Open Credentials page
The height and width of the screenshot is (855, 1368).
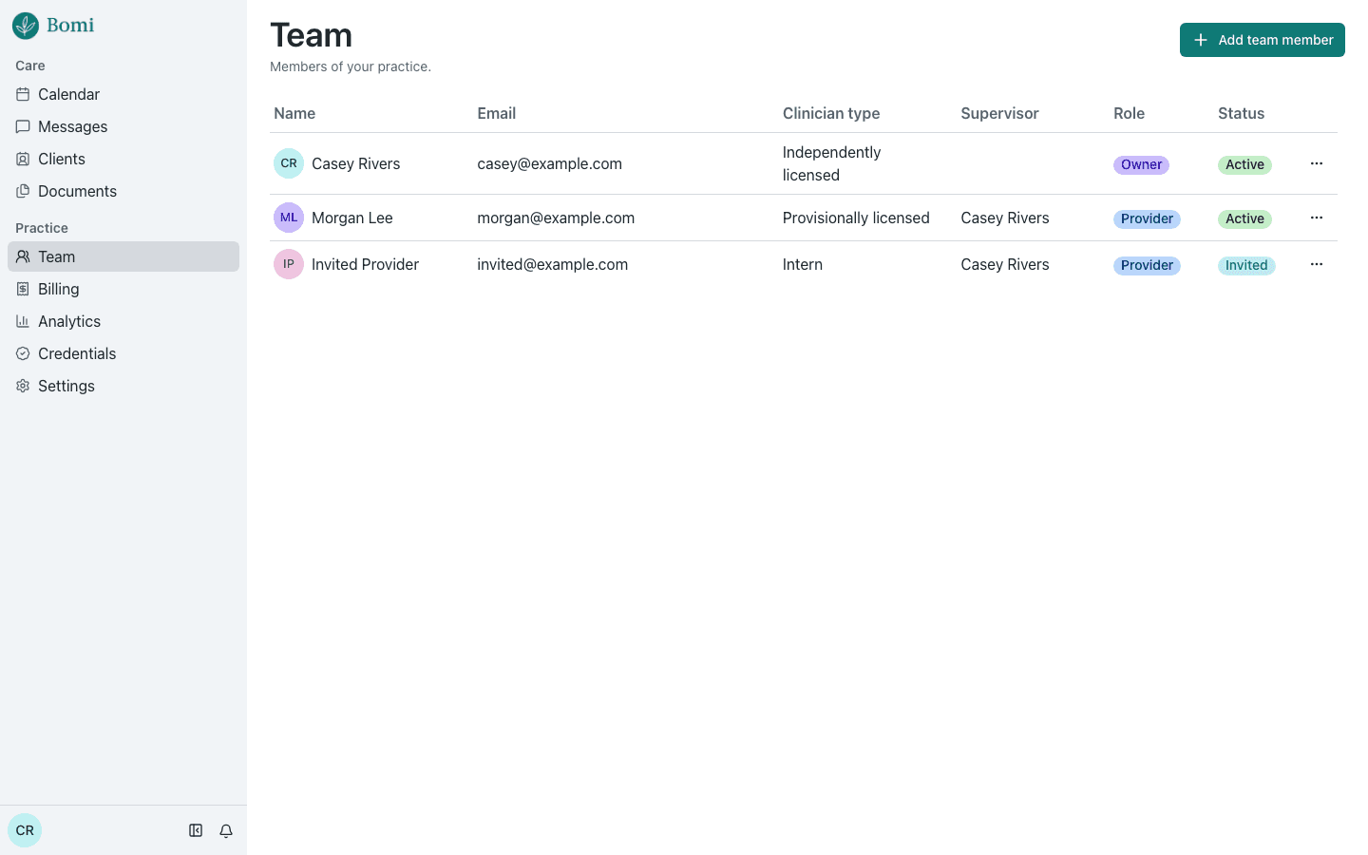click(x=123, y=353)
